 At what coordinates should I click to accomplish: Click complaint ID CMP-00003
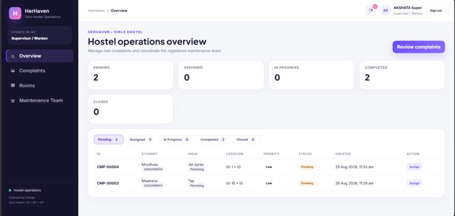[108, 183]
